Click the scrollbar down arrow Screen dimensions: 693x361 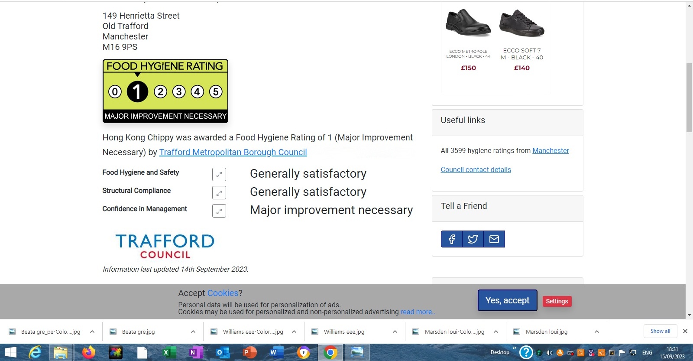pos(689,315)
